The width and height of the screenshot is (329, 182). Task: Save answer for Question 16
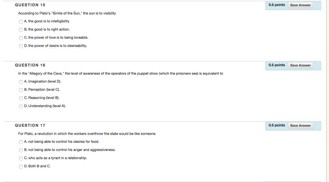coord(300,65)
